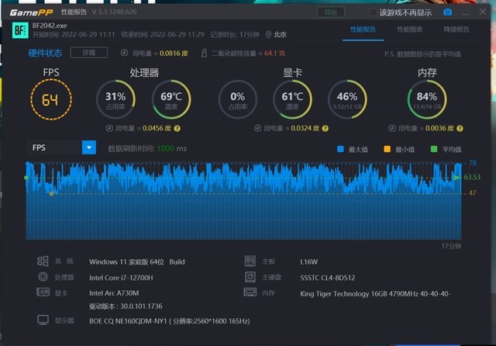Screen dimensions: 496x346
Task: Select the FPS metric combo box
Action: [61, 147]
